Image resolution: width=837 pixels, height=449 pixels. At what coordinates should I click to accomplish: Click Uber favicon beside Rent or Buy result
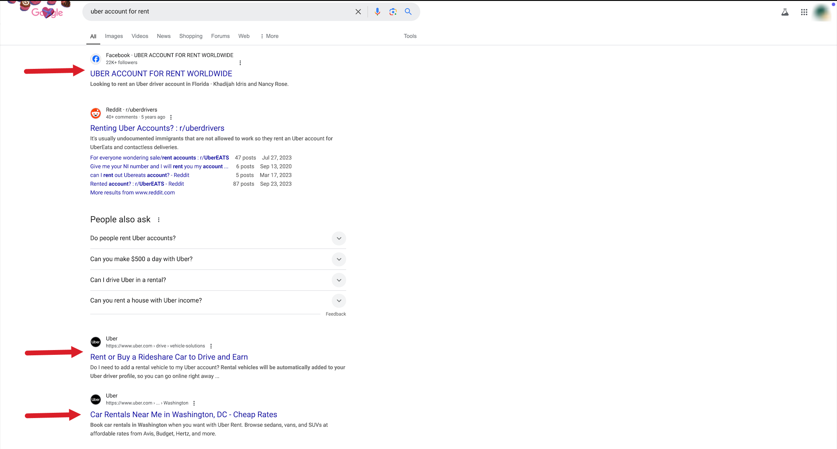coord(96,342)
